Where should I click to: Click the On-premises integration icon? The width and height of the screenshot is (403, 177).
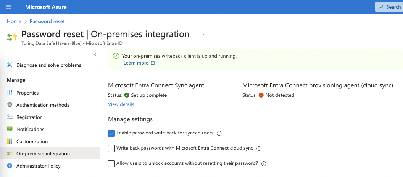click(10, 153)
